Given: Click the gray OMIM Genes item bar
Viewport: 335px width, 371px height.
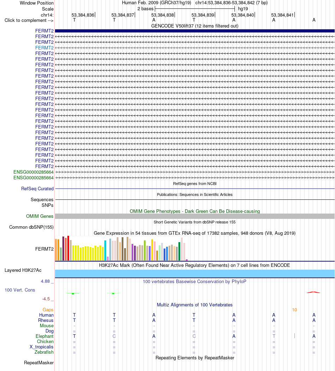Looking at the screenshot, I should coord(195,216).
